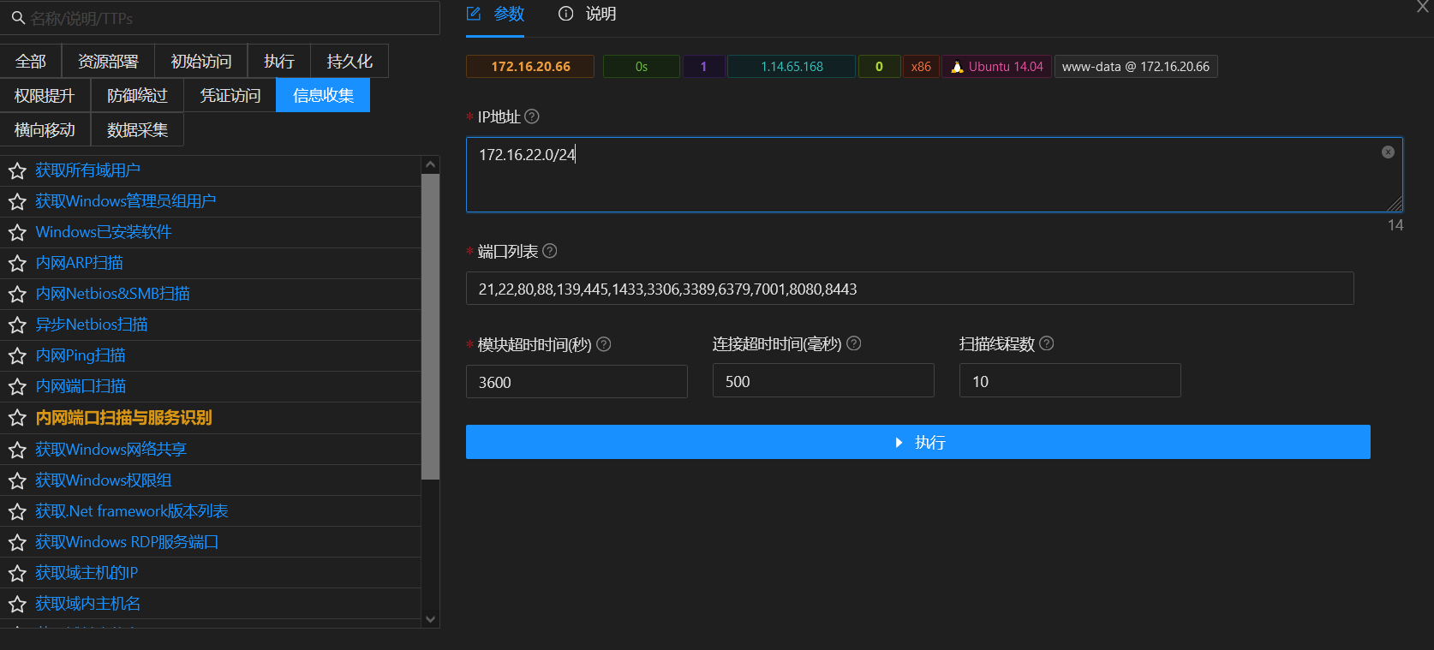Select the 执行 category tab
Screen dimensions: 1434x650
pyautogui.click(x=279, y=61)
